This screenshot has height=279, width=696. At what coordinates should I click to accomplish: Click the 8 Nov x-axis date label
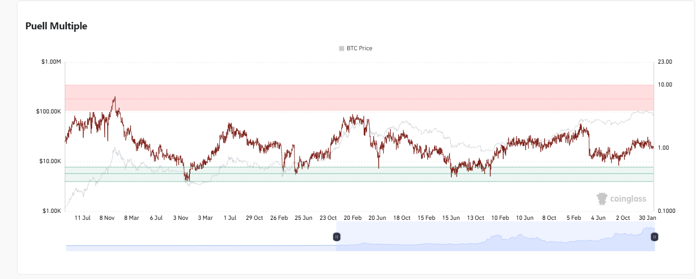(x=107, y=218)
